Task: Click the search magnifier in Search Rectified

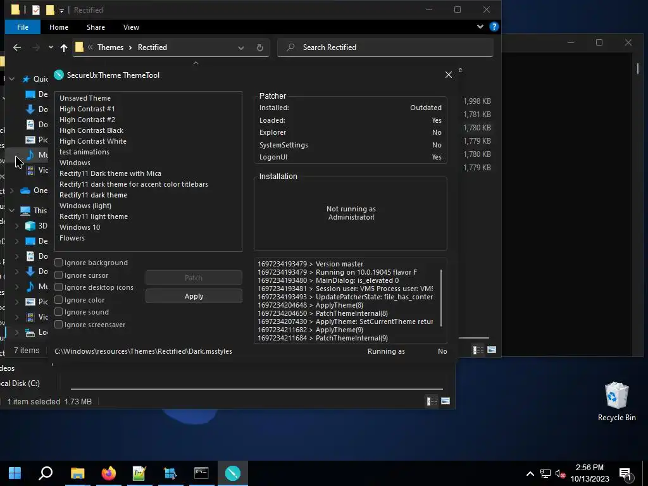Action: tap(291, 47)
